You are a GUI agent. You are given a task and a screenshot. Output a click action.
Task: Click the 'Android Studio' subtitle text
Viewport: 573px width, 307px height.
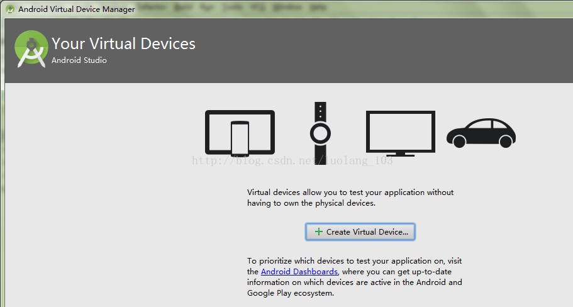79,60
